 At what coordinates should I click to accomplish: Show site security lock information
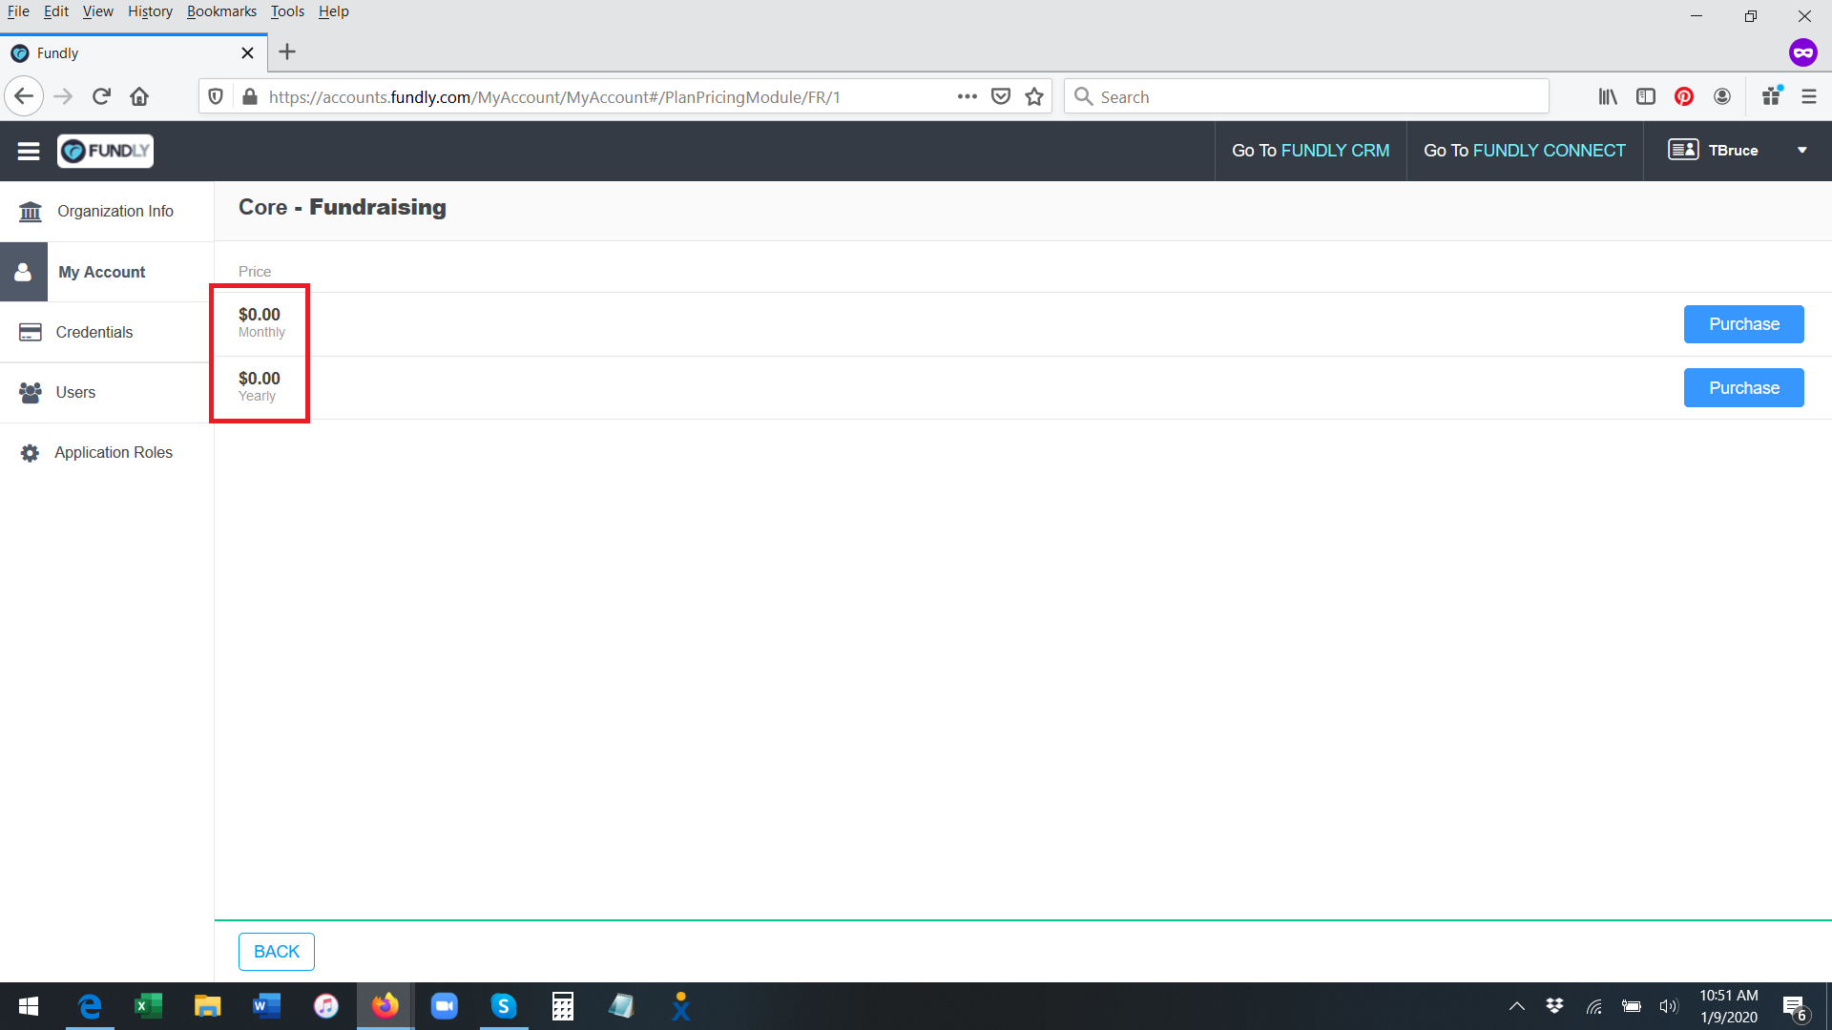point(250,96)
